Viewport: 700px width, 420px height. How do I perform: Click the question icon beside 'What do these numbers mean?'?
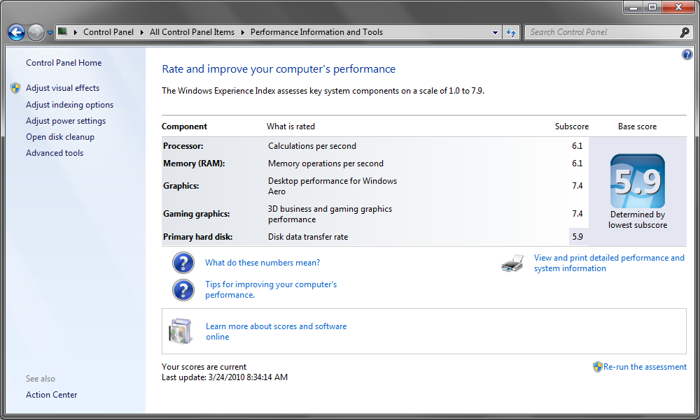(x=183, y=263)
